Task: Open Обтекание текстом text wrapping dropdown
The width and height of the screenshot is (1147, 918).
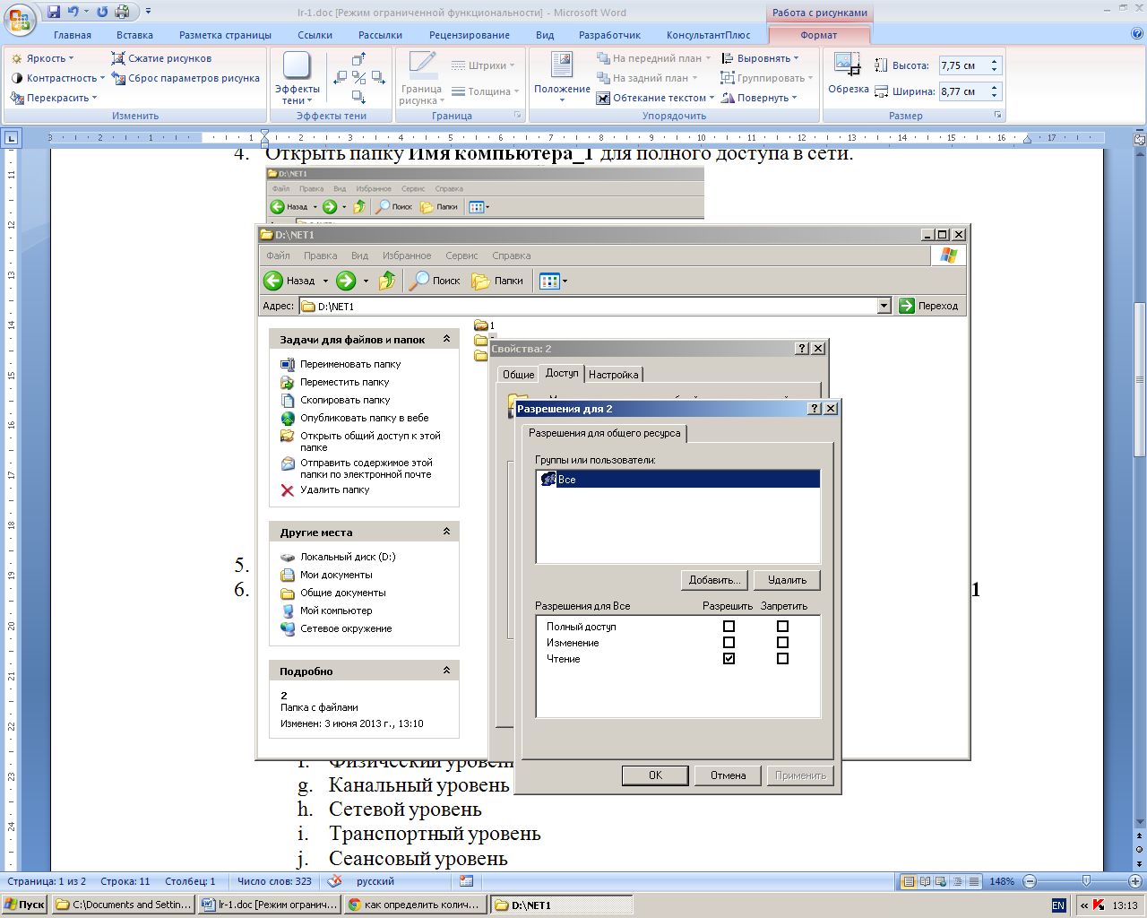Action: click(x=655, y=98)
